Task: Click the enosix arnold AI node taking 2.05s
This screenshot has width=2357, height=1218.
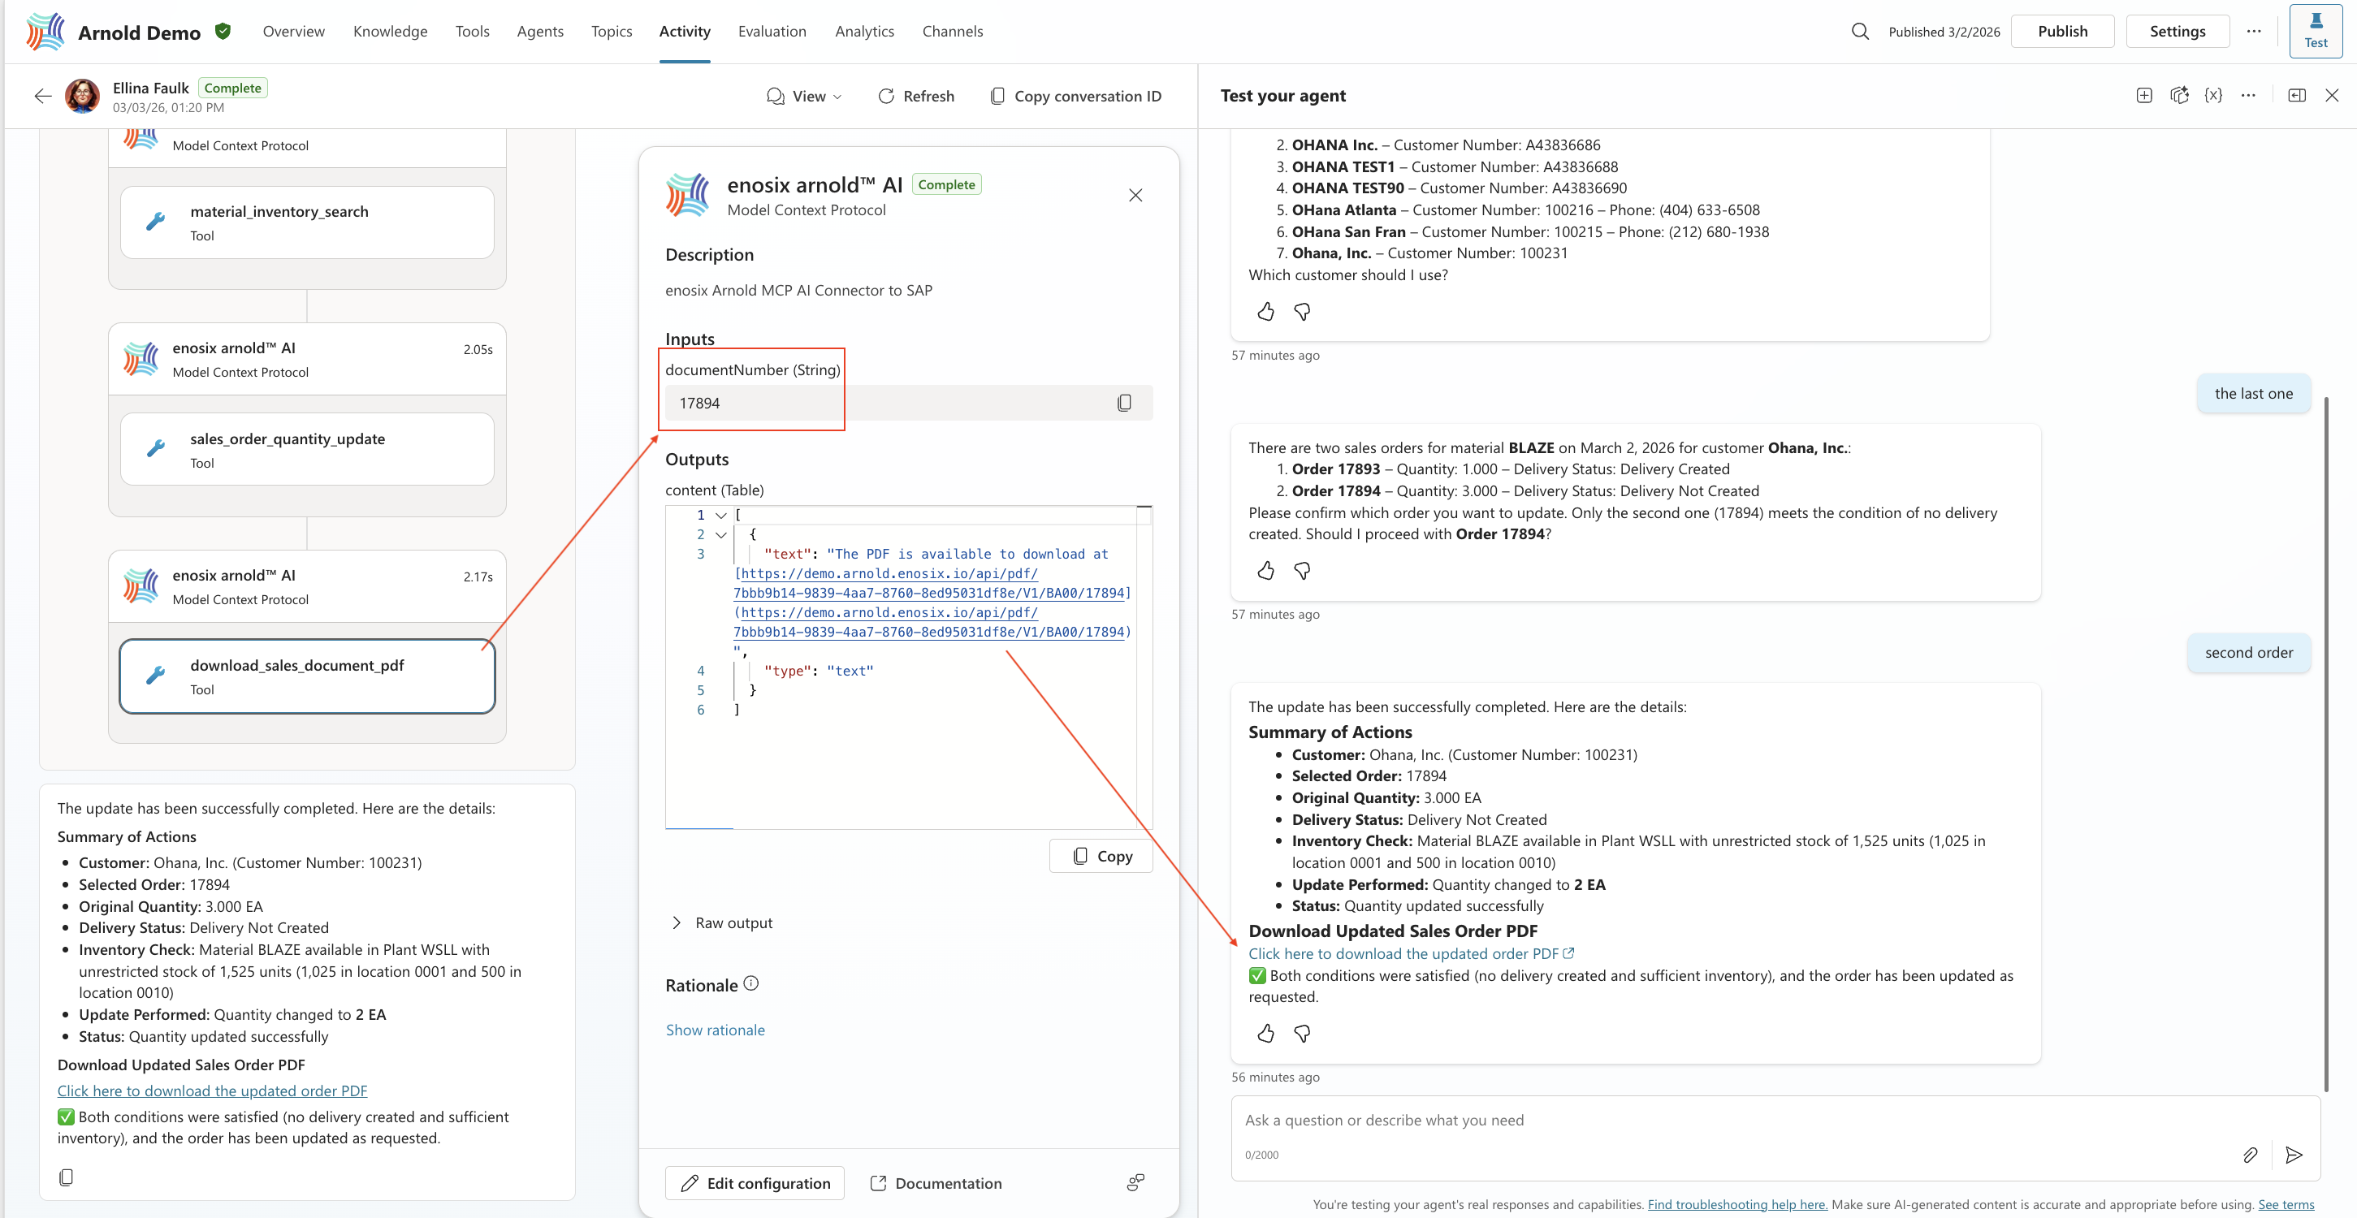Action: (x=306, y=359)
